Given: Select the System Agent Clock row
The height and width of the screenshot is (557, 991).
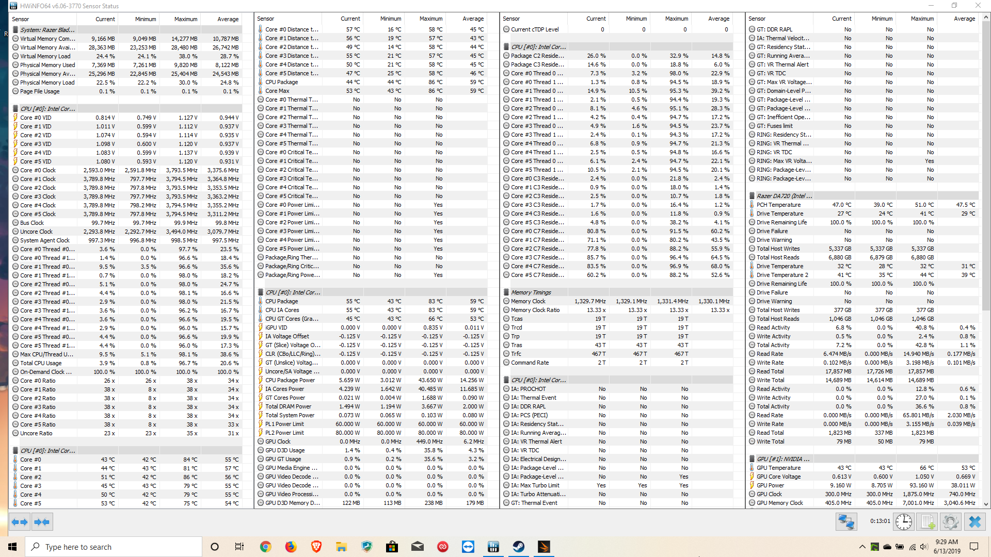Looking at the screenshot, I should pyautogui.click(x=126, y=240).
